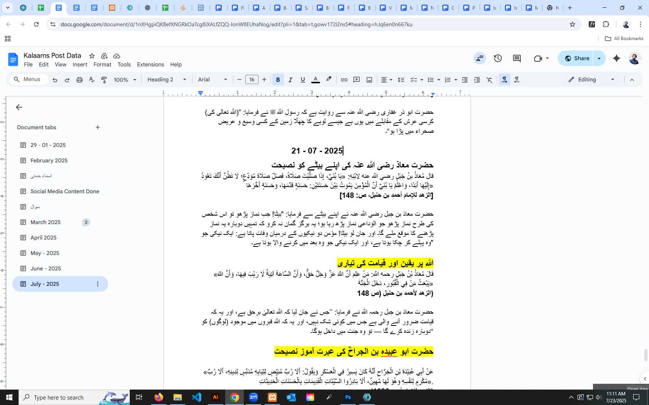
Task: Switch to left-to-right paragraph direction
Action: tap(504, 80)
